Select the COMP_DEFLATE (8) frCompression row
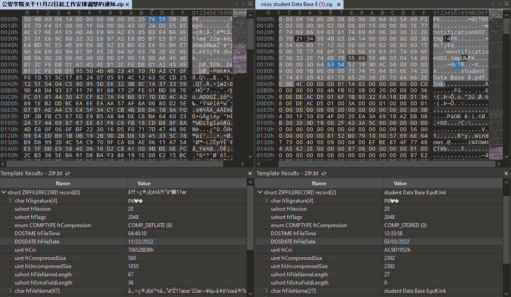 point(125,225)
